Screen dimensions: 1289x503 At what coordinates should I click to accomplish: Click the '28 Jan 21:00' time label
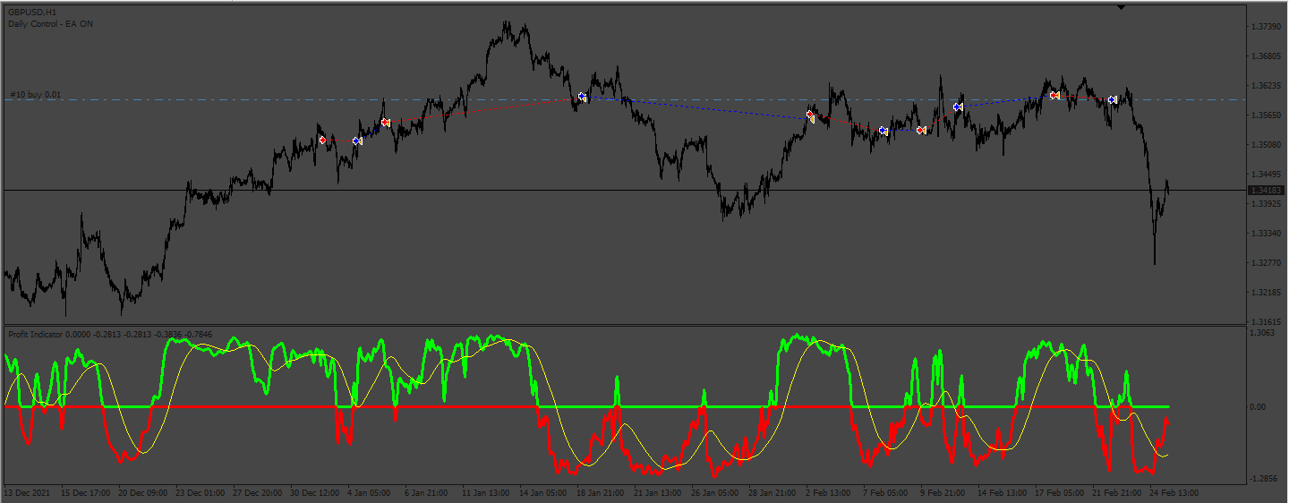pyautogui.click(x=774, y=492)
